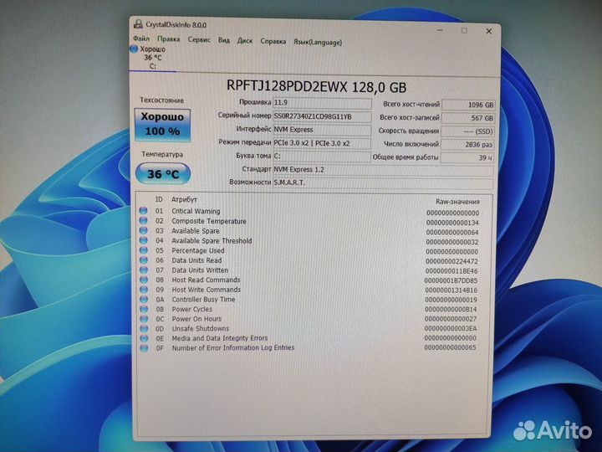
Task: Click raw value 00000000003EA
Action: point(451,329)
